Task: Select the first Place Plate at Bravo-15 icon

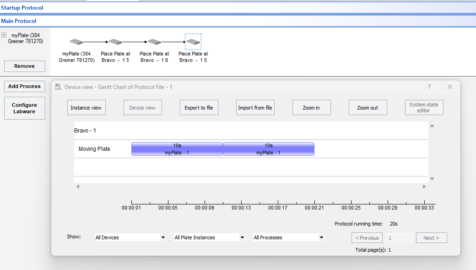Action: tap(115, 42)
